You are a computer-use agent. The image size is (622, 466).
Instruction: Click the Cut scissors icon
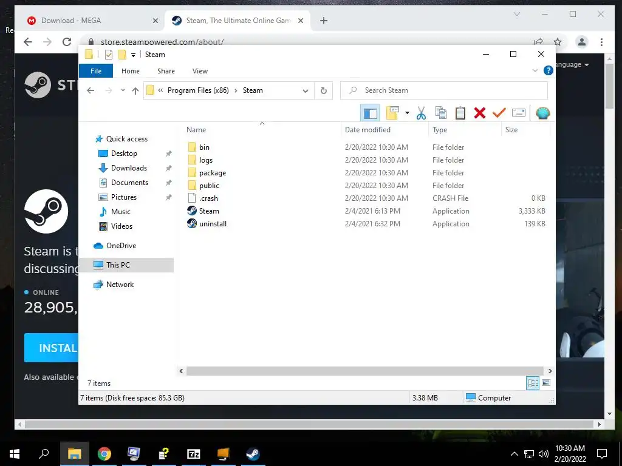pyautogui.click(x=421, y=113)
